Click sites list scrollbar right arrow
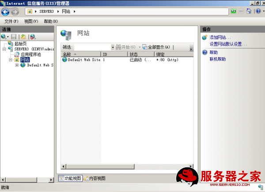265x192 pixels. point(191,166)
